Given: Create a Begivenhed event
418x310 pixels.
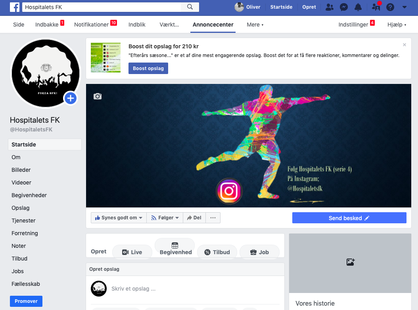Looking at the screenshot, I should [175, 249].
